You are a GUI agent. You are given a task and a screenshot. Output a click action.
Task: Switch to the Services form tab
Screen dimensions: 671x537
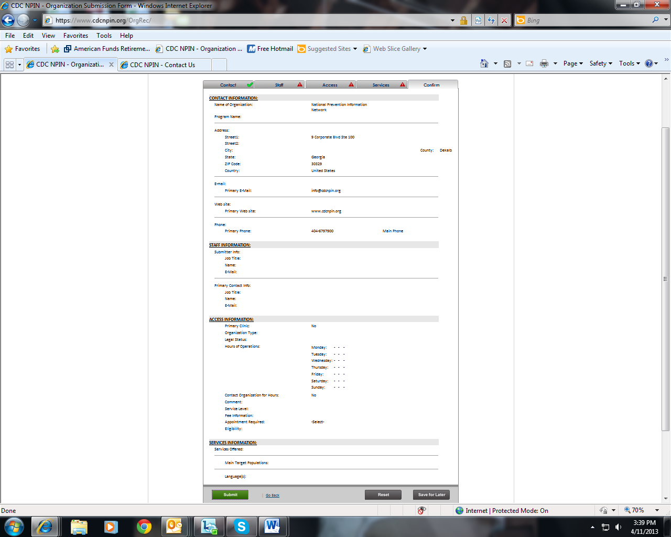pos(381,84)
